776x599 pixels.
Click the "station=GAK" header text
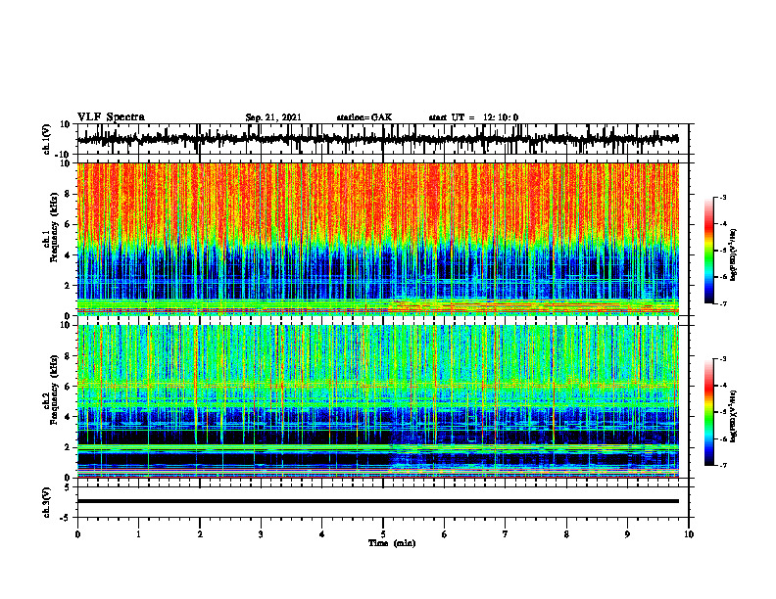point(364,117)
